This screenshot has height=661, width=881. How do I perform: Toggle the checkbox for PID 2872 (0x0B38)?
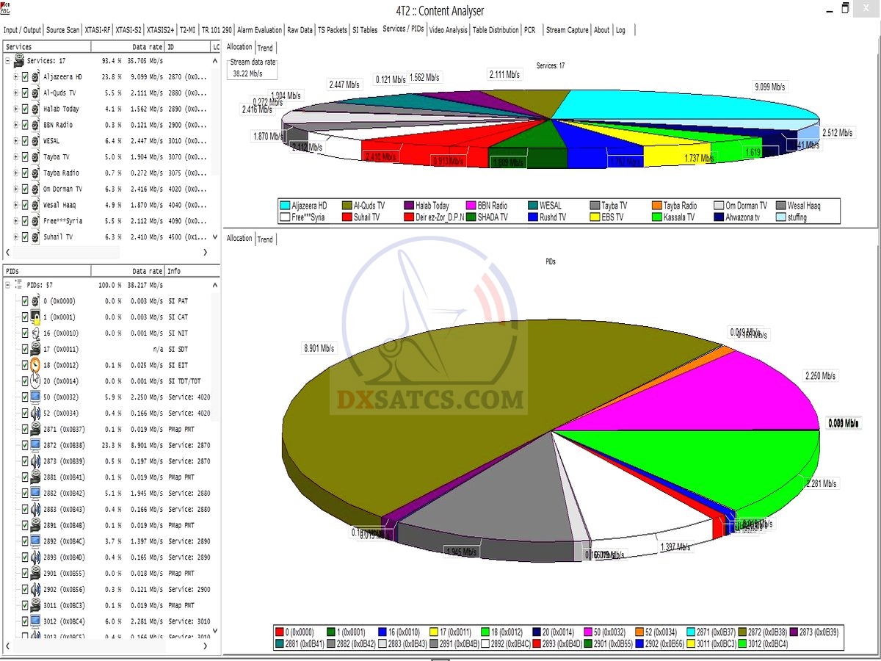[x=26, y=445]
